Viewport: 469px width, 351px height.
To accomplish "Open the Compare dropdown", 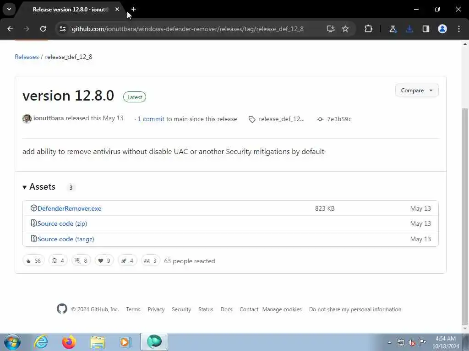I will (x=417, y=90).
